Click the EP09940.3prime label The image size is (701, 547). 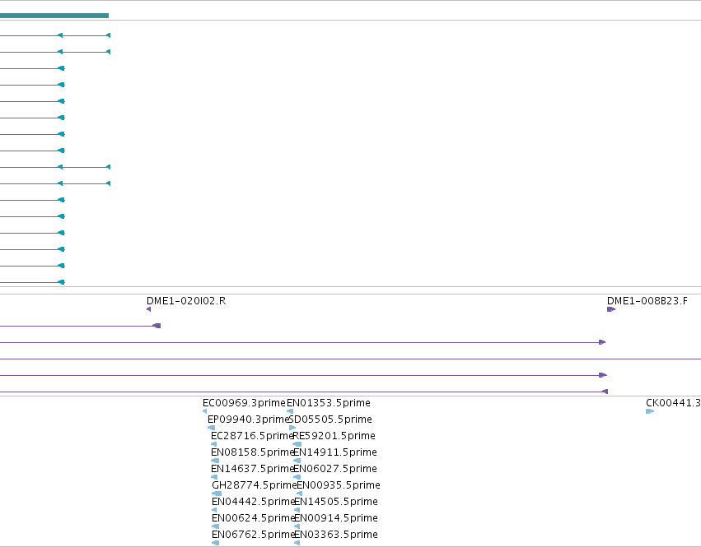pyautogui.click(x=249, y=420)
